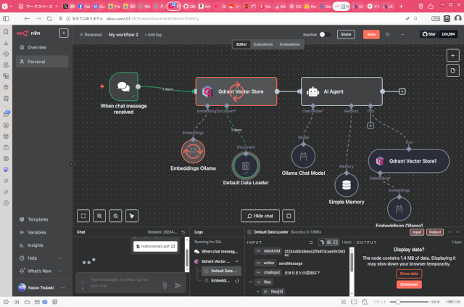Toggle the workflow Inactive switch
The image size is (464, 307).
[325, 34]
